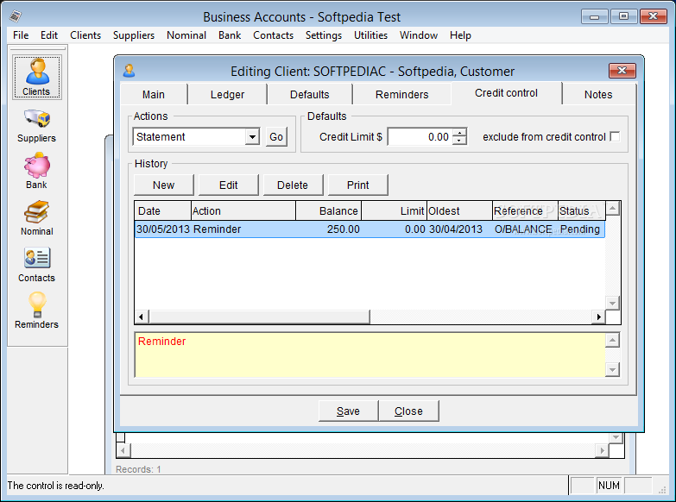Screen dimensions: 676x502
Task: Click the Pending status cell
Action: [x=580, y=229]
